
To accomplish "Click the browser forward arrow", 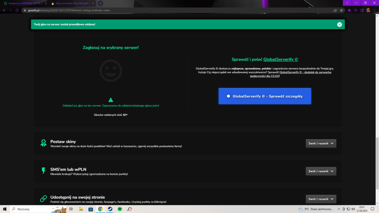I will (11, 10).
